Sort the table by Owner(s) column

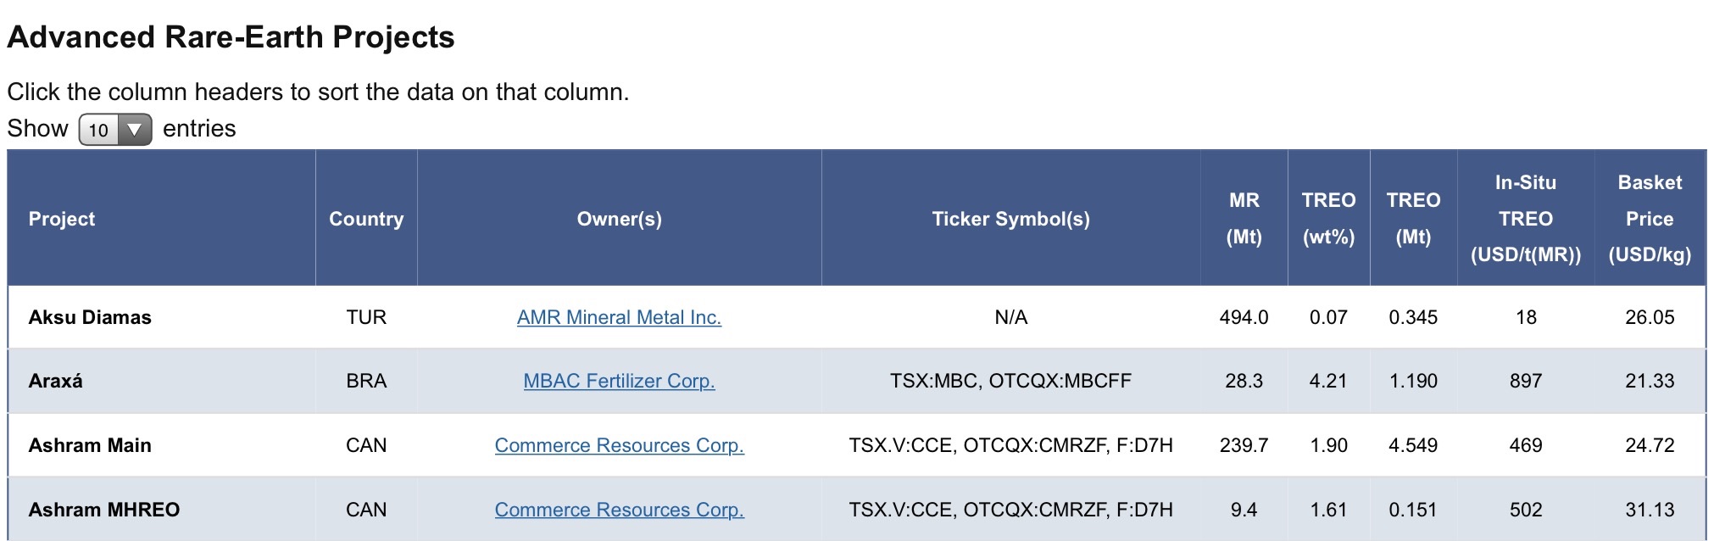click(x=619, y=218)
